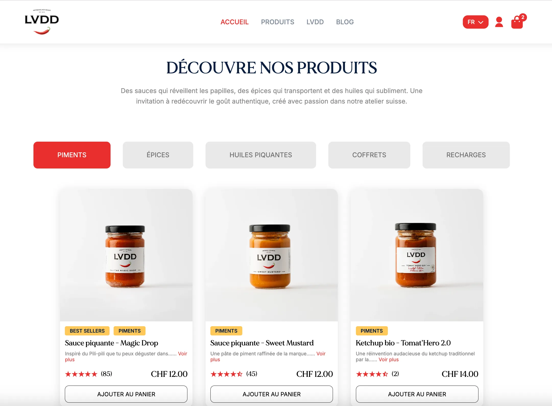Click Magic Drop star rating

pyautogui.click(x=81, y=374)
